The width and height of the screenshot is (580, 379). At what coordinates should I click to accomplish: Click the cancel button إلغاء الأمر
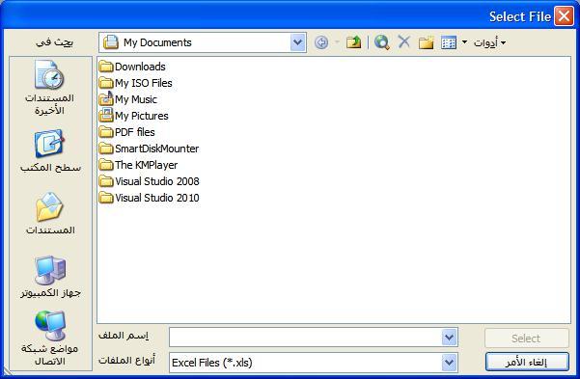click(527, 362)
